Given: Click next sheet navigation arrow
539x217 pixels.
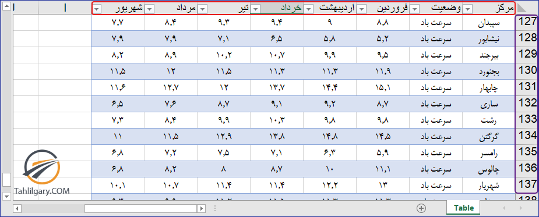Looking at the screenshot, I should coord(521,208).
